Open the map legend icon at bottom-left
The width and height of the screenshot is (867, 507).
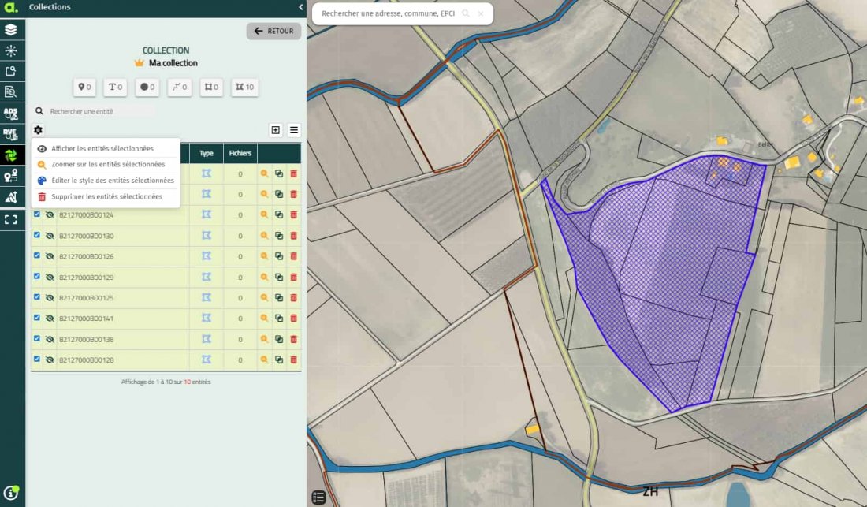pyautogui.click(x=318, y=497)
